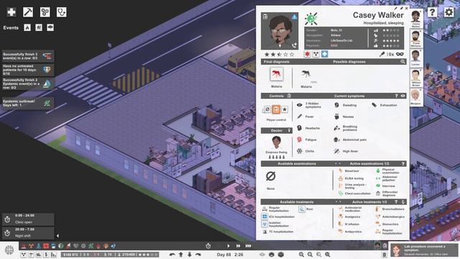The height and width of the screenshot is (259, 460).
Task: Open Current symptoms help question mark
Action: [396, 96]
